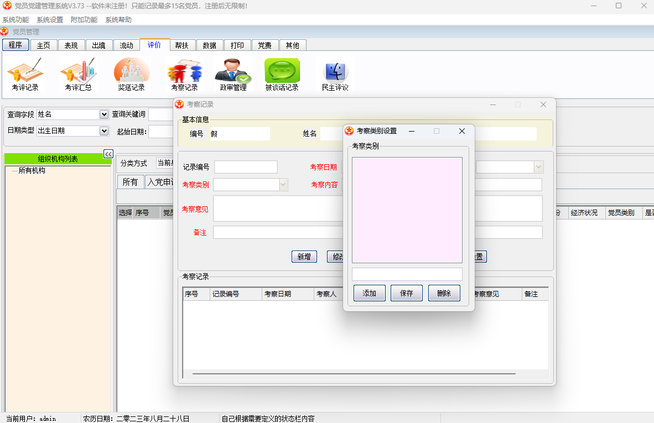This screenshot has width=654, height=423.
Task: Select 所有机构 in the organization tree
Action: point(32,170)
